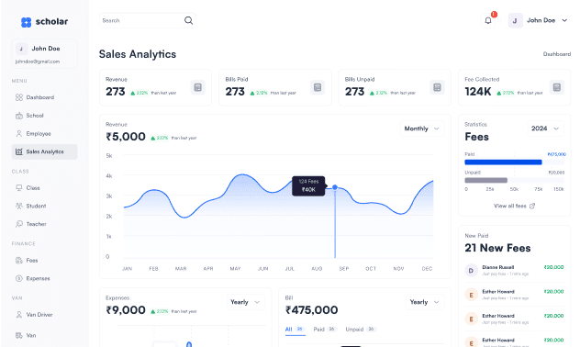Open the Monthly revenue period dropdown
Image resolution: width=580 pixels, height=347 pixels.
click(422, 129)
